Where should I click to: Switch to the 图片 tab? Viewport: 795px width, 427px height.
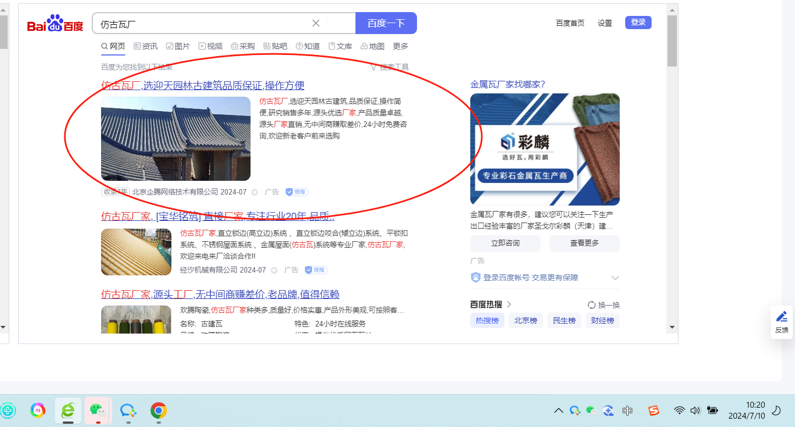[x=178, y=46]
